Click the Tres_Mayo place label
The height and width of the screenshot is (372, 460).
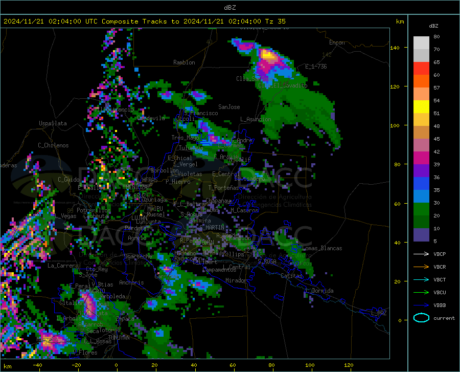[x=186, y=138]
